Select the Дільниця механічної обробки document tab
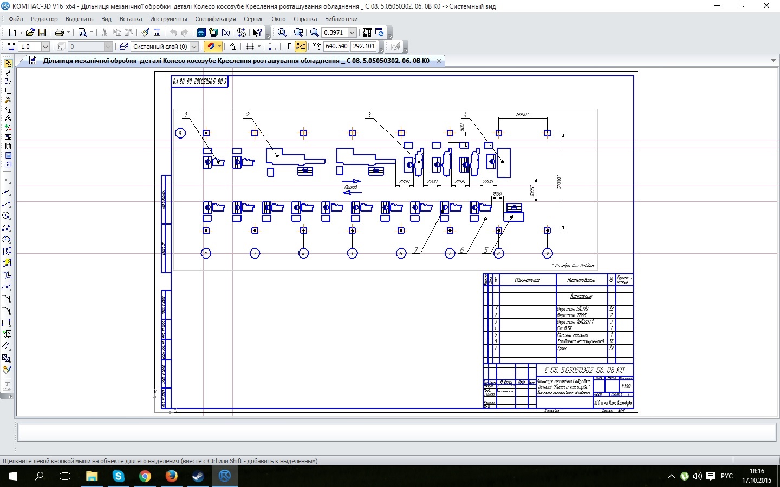 point(236,61)
